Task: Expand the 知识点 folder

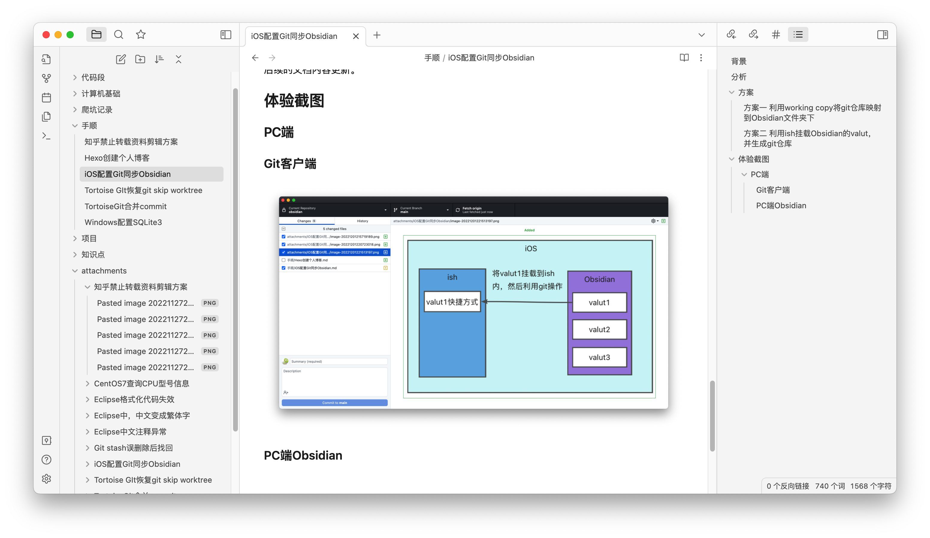Action: [x=75, y=255]
